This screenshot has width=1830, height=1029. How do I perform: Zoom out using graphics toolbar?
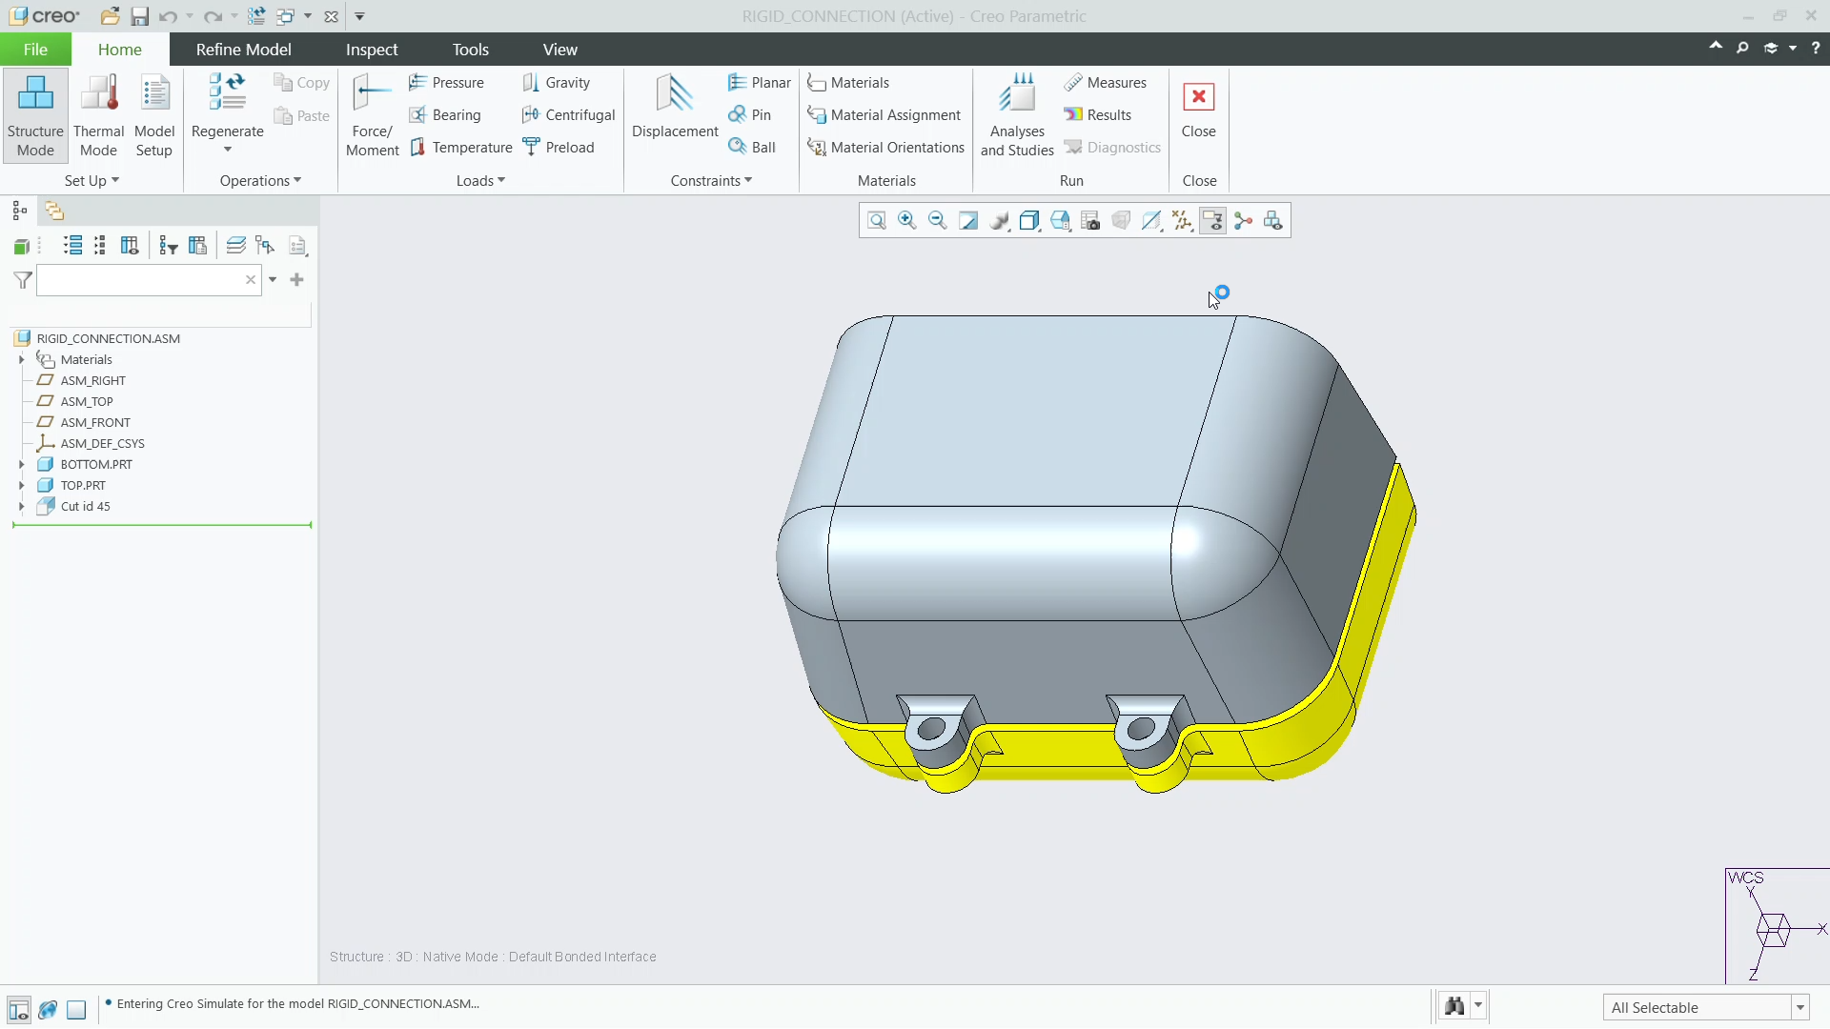point(938,221)
